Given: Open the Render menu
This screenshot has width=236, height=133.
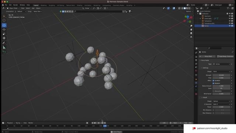Looking at the screenshot, I should click(15, 5).
